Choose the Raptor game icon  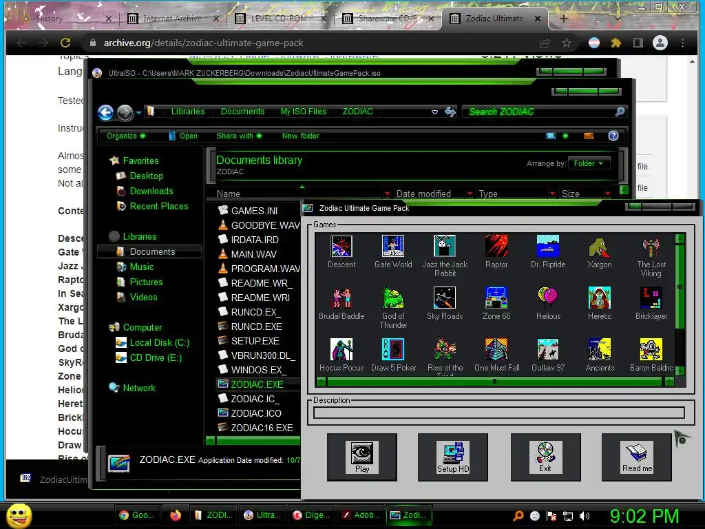pos(496,246)
